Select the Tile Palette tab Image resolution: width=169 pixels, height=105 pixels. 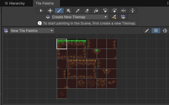pyautogui.click(x=45, y=3)
